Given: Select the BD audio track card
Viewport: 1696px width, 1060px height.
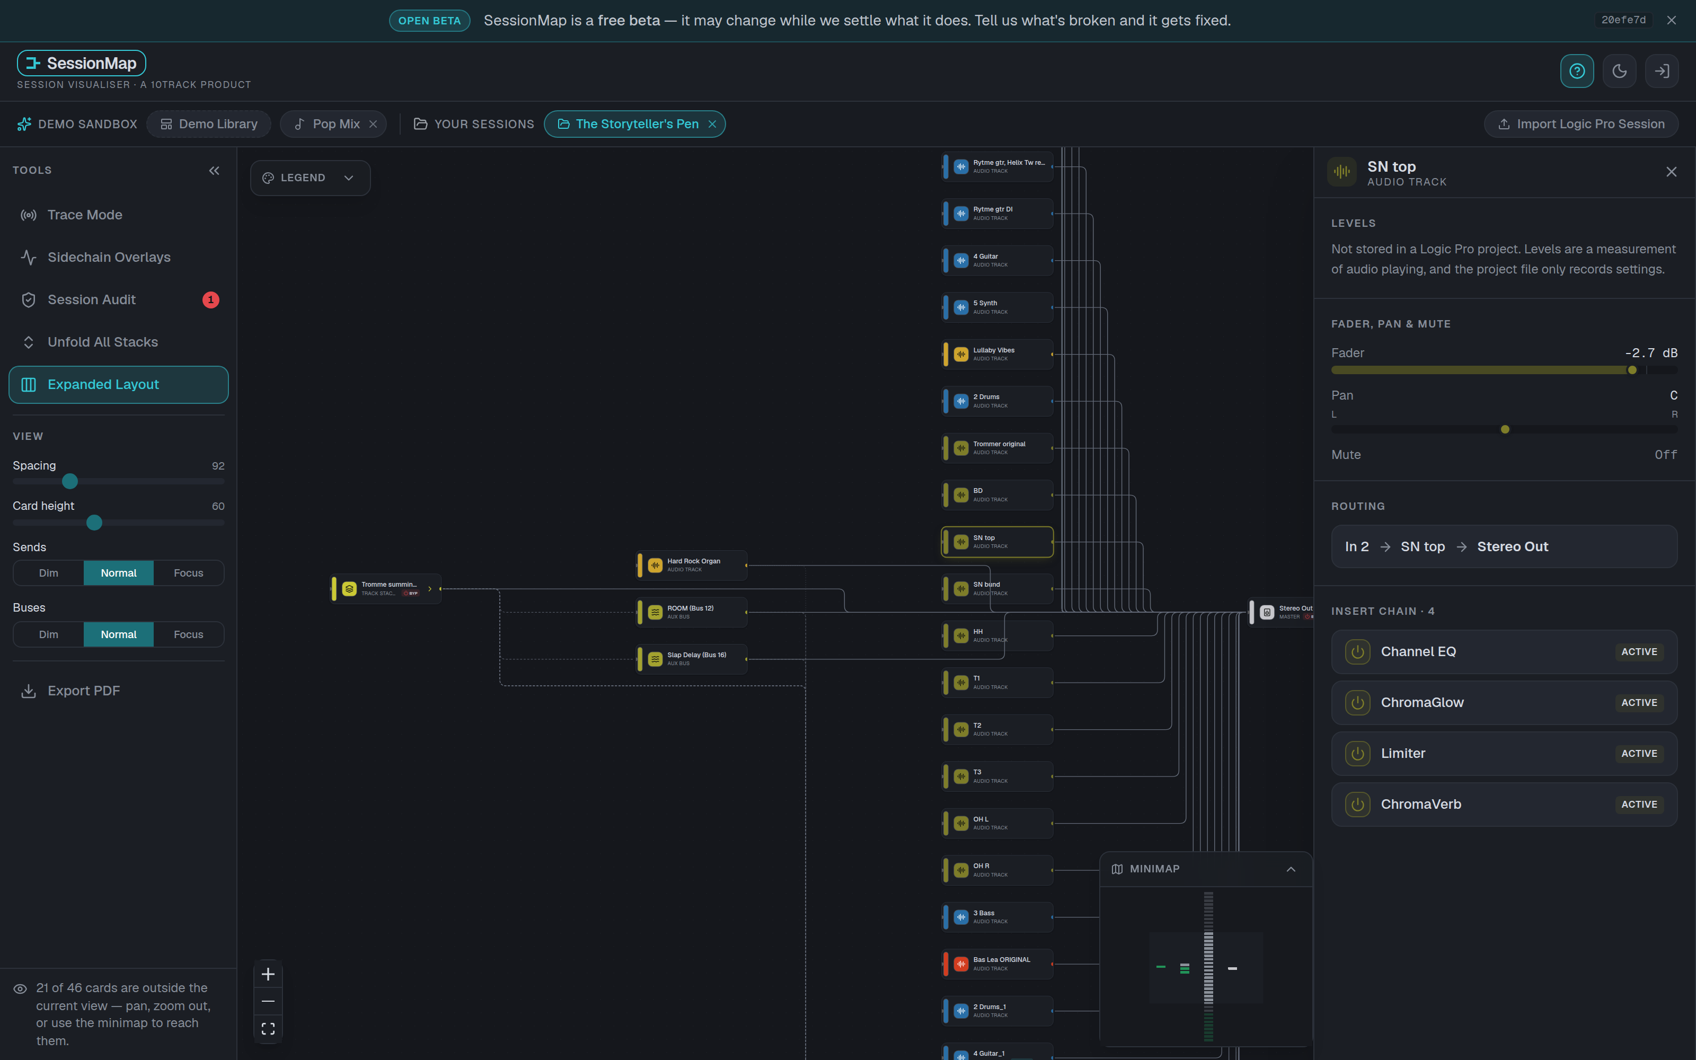Looking at the screenshot, I should click(996, 496).
